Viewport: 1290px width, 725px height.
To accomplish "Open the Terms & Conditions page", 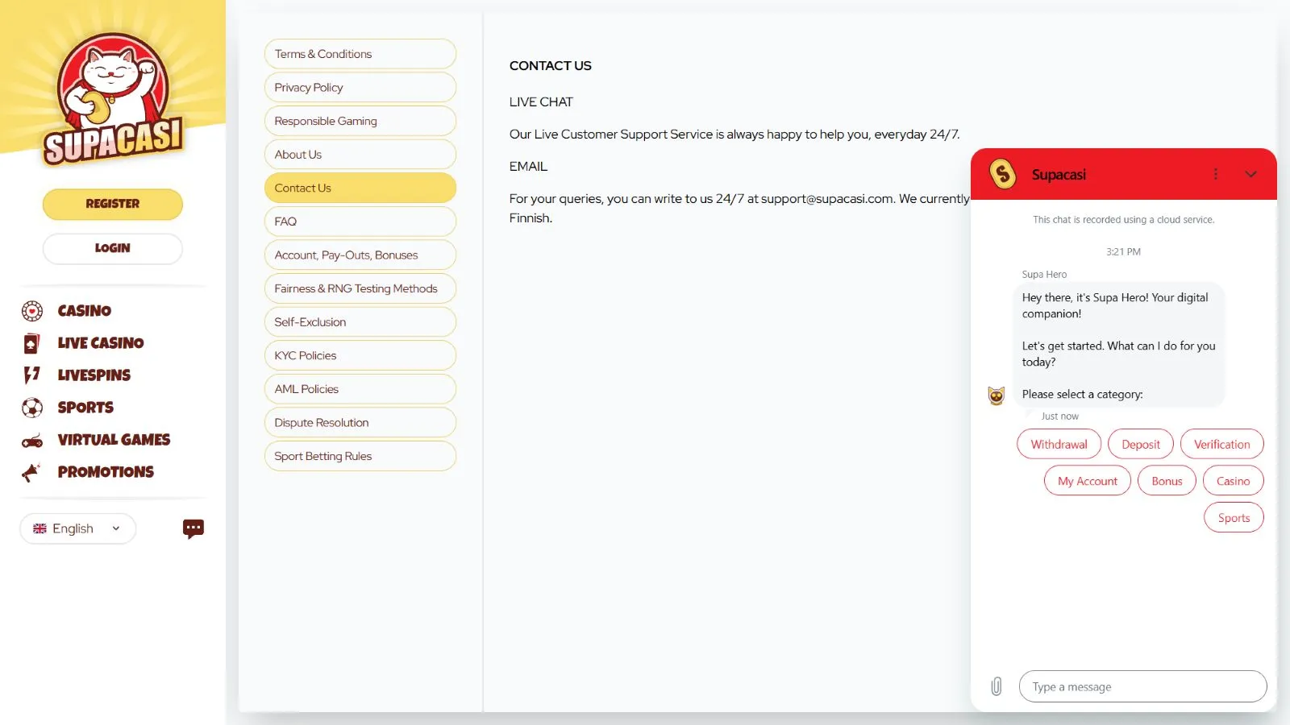I will click(360, 54).
